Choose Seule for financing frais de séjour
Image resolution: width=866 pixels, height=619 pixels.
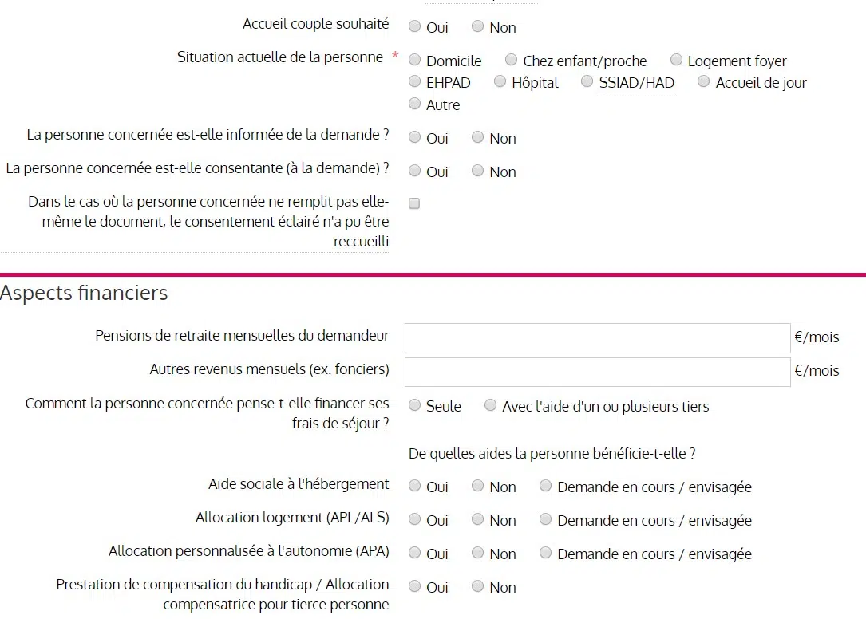pos(415,405)
